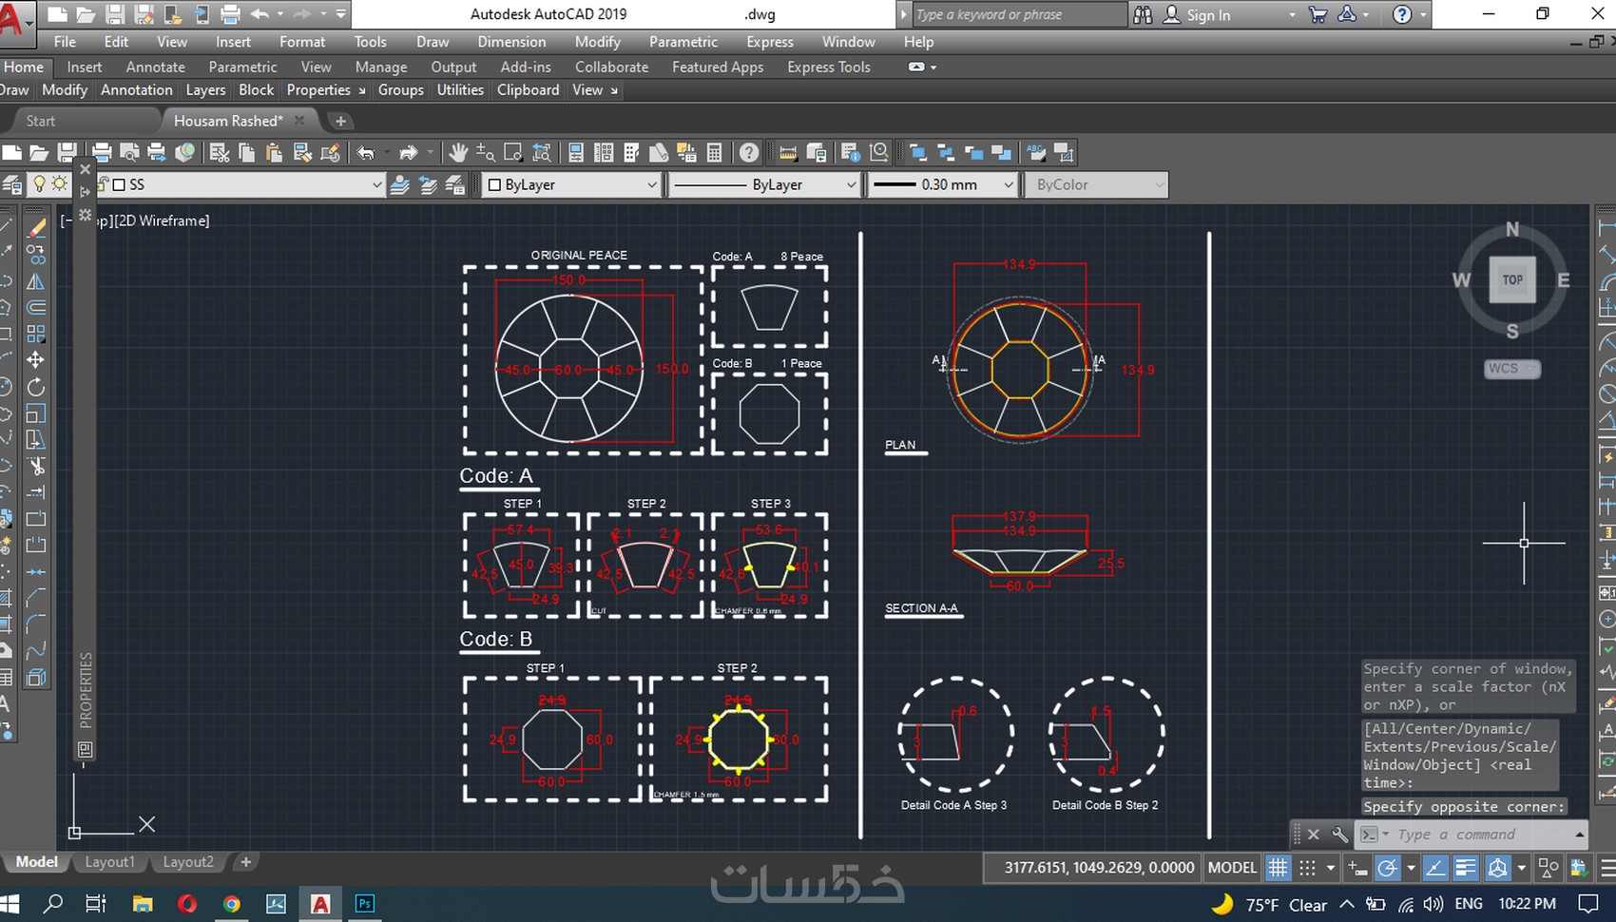Toggle the MODEL space button
This screenshot has height=922, width=1616.
(1232, 867)
